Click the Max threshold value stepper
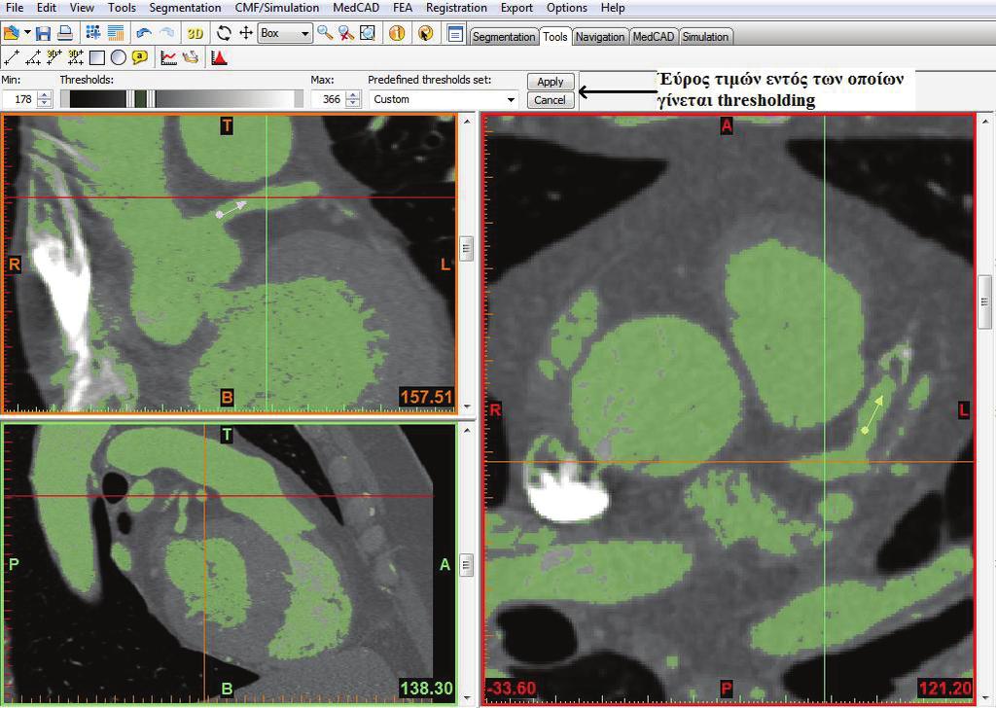 click(354, 99)
